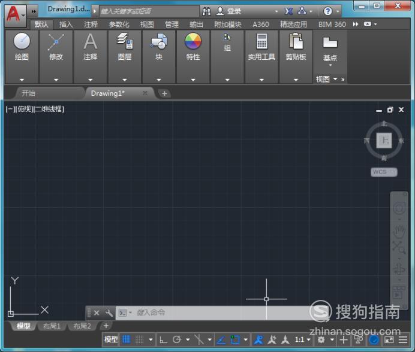
Task: Open the 注释 (Annotation) panel with A icon
Action: tap(90, 47)
